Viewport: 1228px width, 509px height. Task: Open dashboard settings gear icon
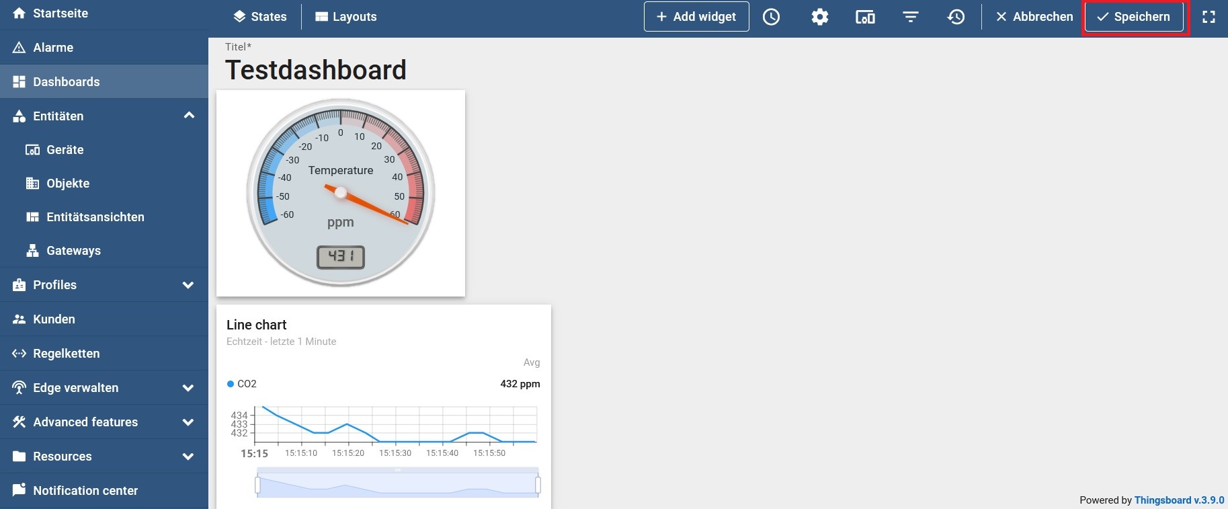point(819,17)
